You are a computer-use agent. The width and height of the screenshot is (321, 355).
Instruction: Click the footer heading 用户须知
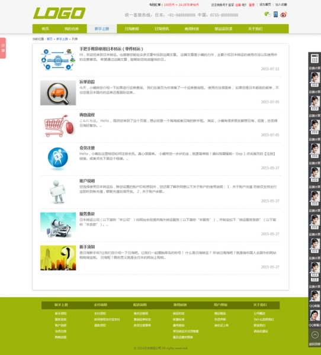point(220,305)
